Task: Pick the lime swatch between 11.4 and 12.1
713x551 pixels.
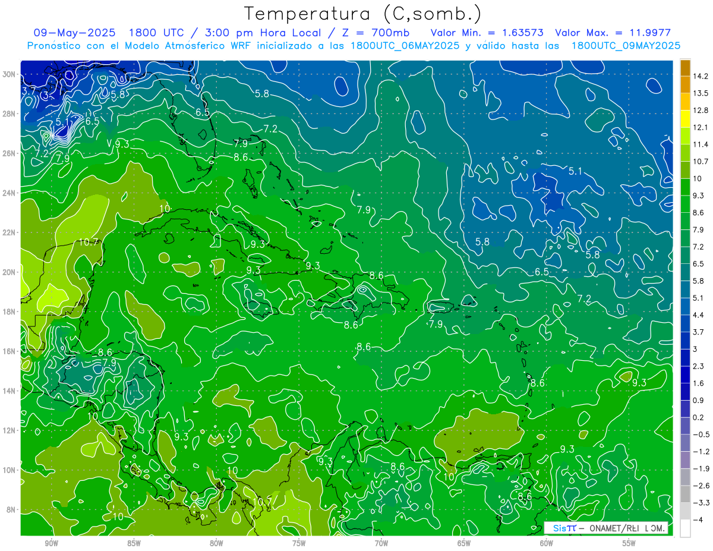Action: coord(685,136)
